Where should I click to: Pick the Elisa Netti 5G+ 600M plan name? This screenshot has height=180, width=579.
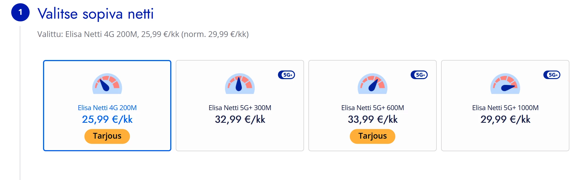[373, 108]
